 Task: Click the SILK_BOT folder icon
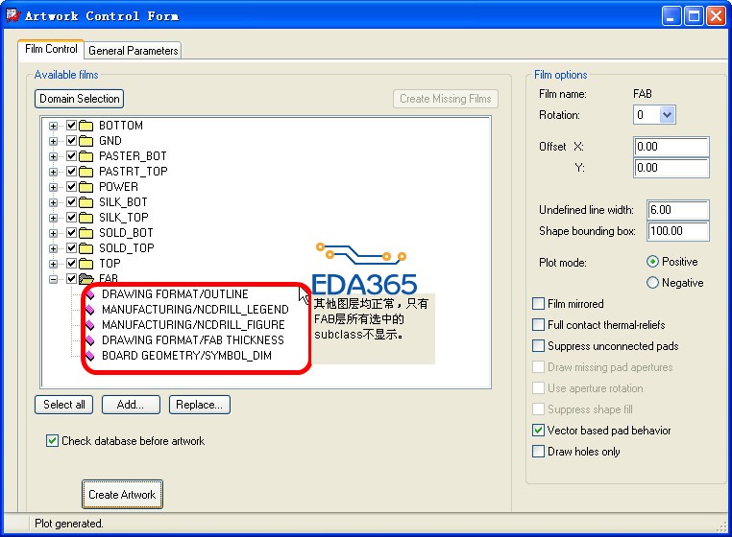coord(85,202)
